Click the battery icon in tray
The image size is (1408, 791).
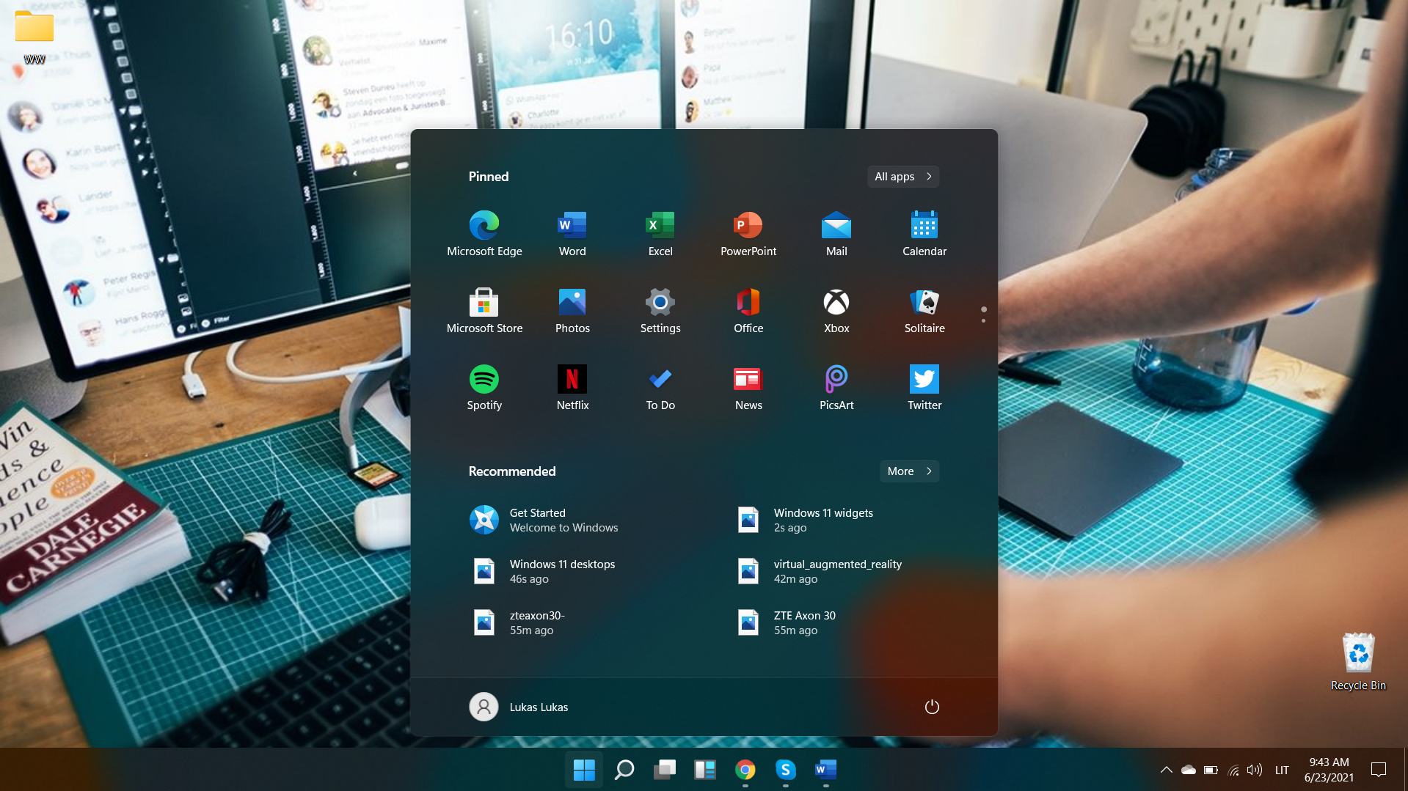[1211, 770]
